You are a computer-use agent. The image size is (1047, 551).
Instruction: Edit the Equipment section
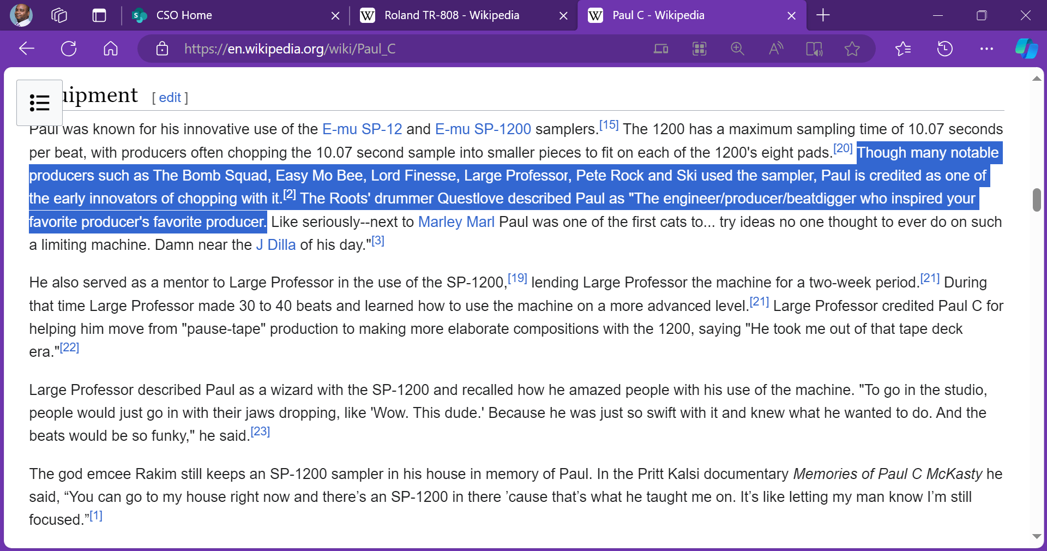pyautogui.click(x=170, y=98)
